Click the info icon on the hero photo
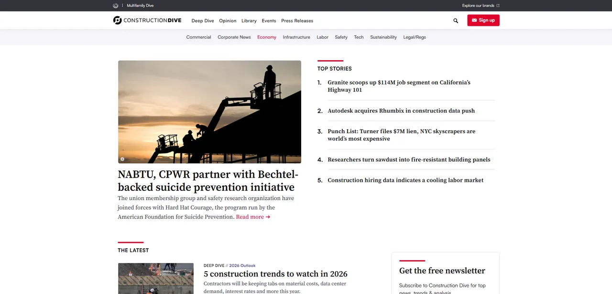 tap(122, 159)
